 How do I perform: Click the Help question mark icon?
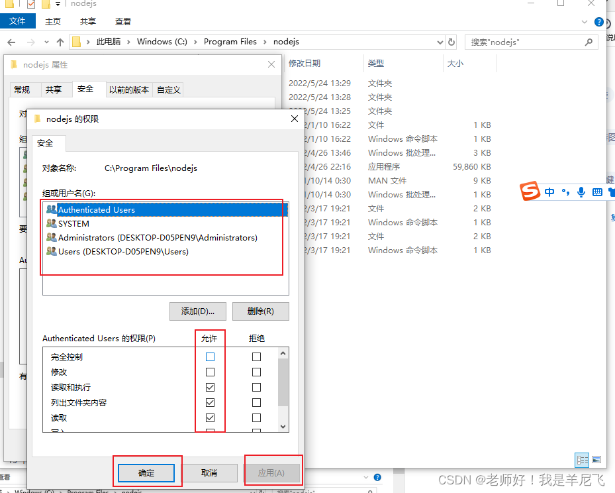pos(600,21)
